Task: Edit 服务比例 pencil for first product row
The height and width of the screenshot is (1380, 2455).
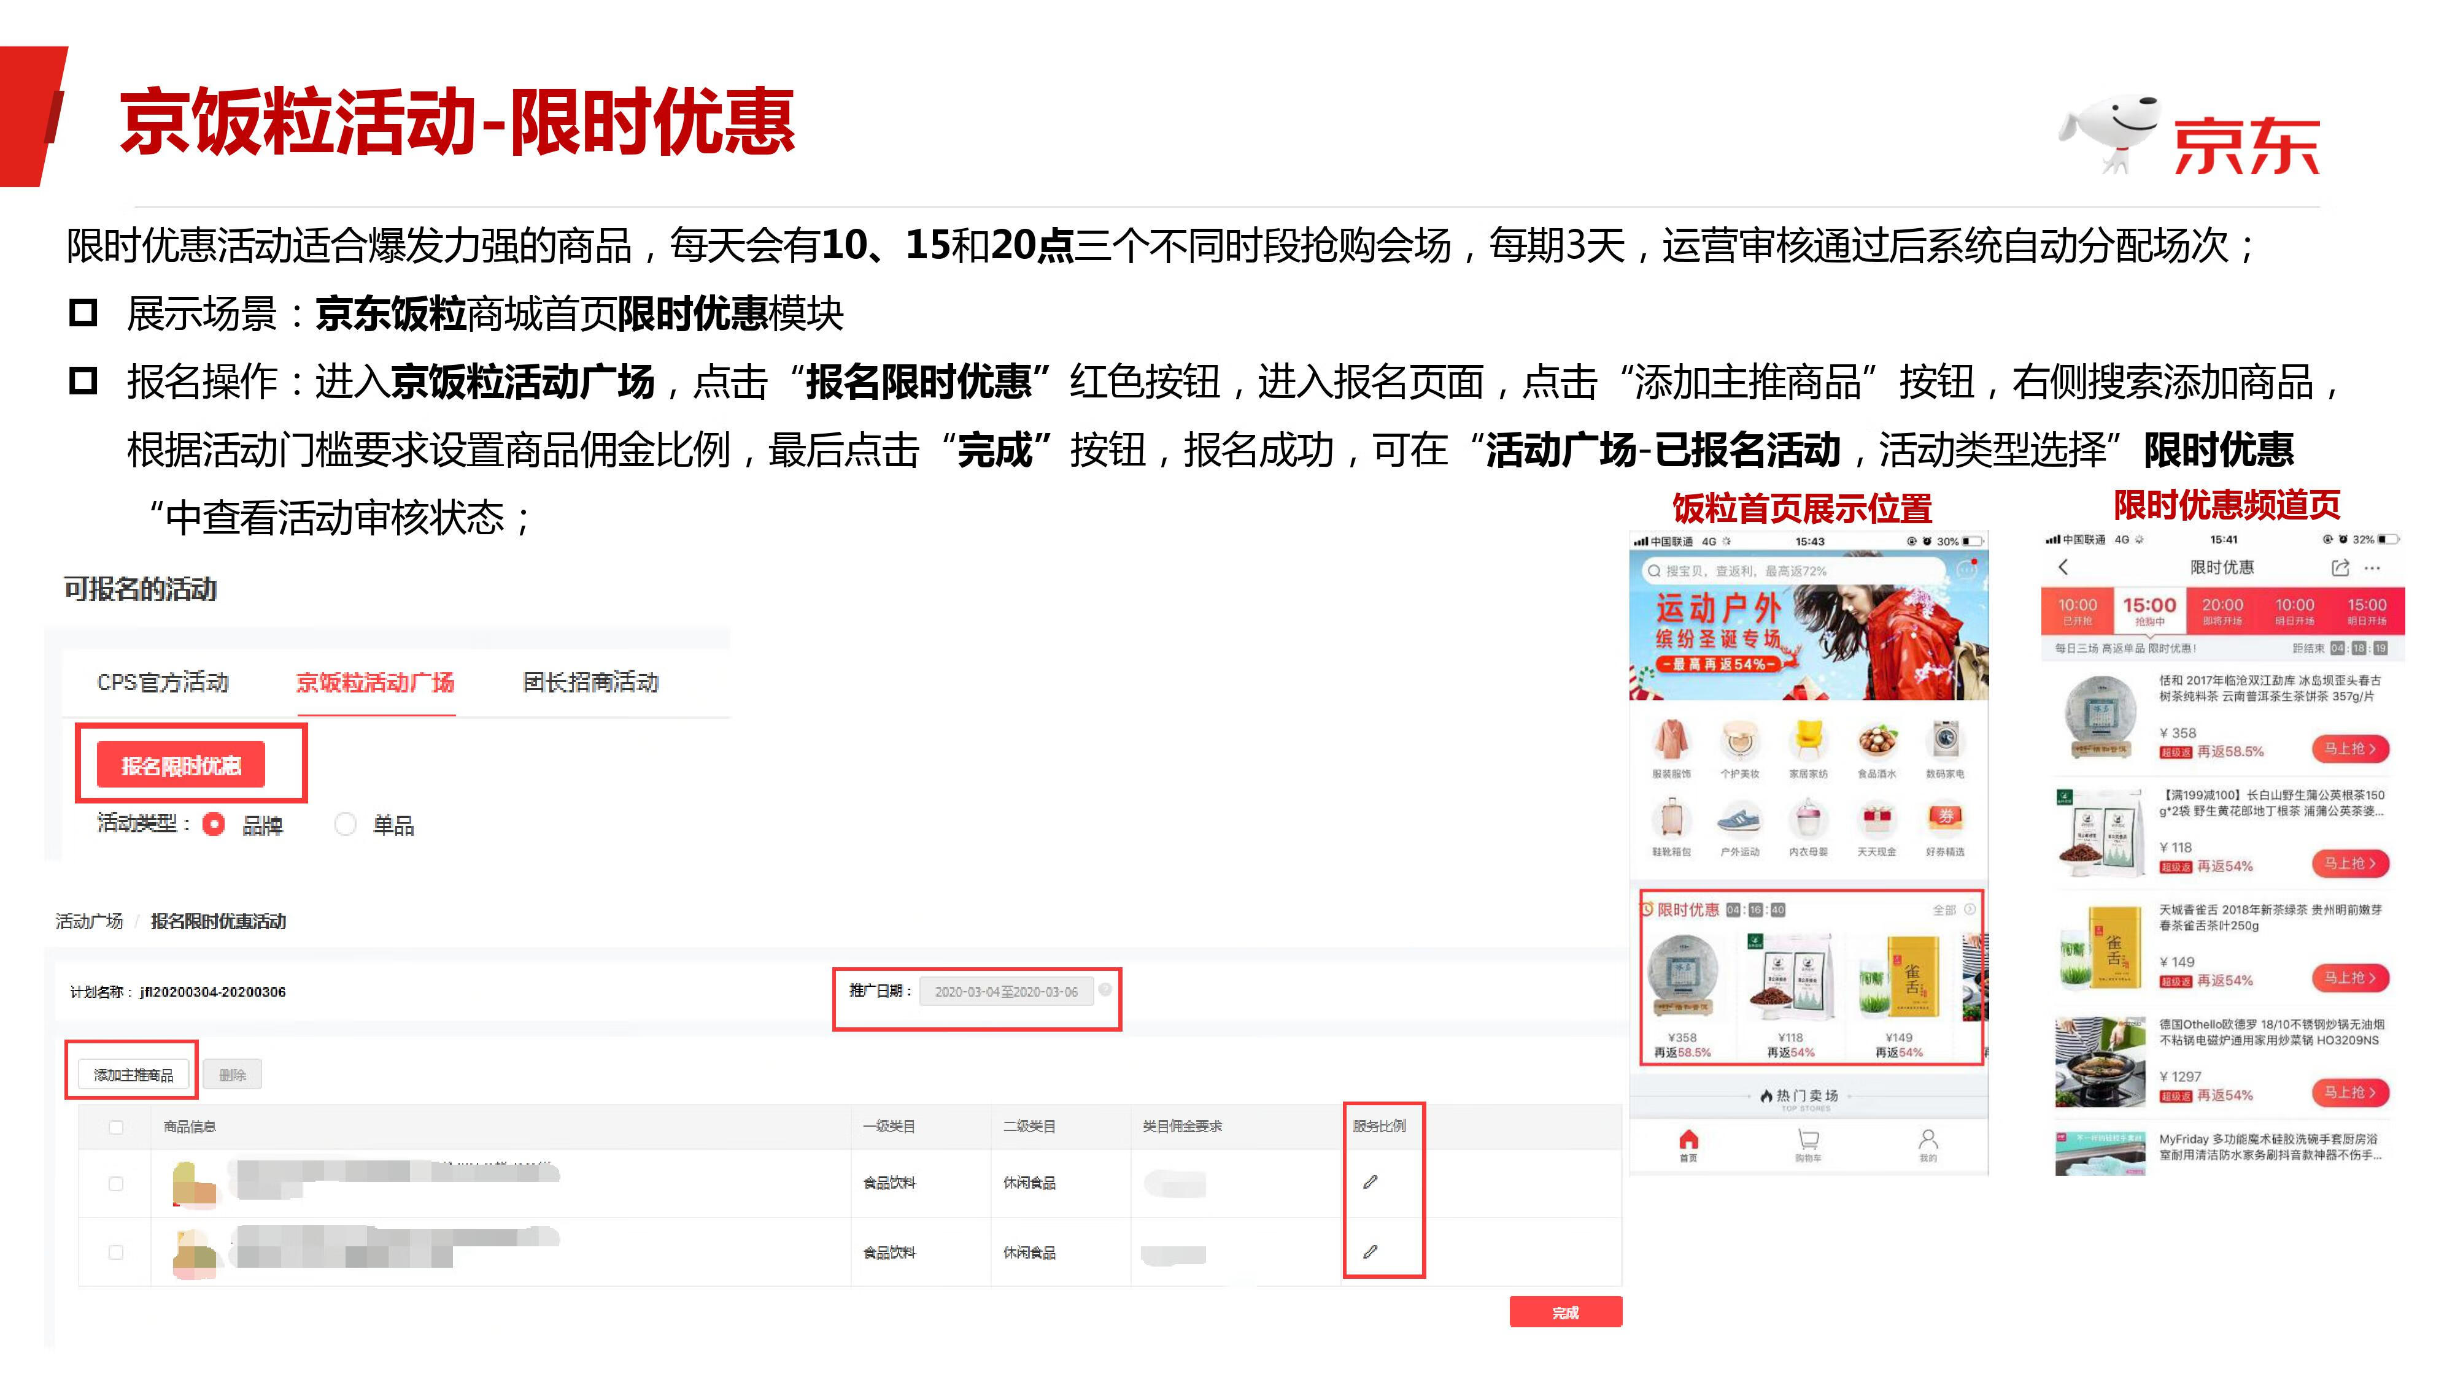Action: pos(1371,1181)
